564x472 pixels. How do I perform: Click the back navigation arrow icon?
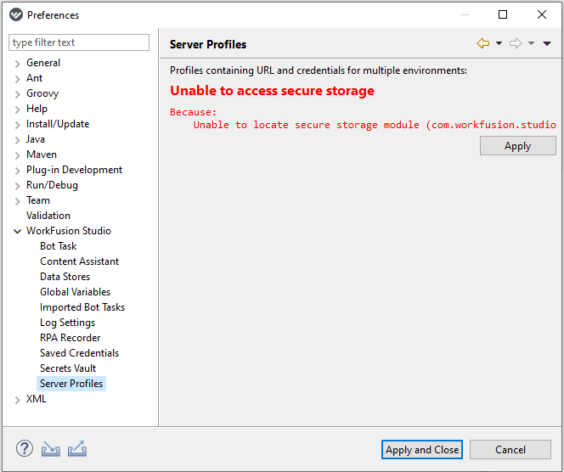(483, 43)
